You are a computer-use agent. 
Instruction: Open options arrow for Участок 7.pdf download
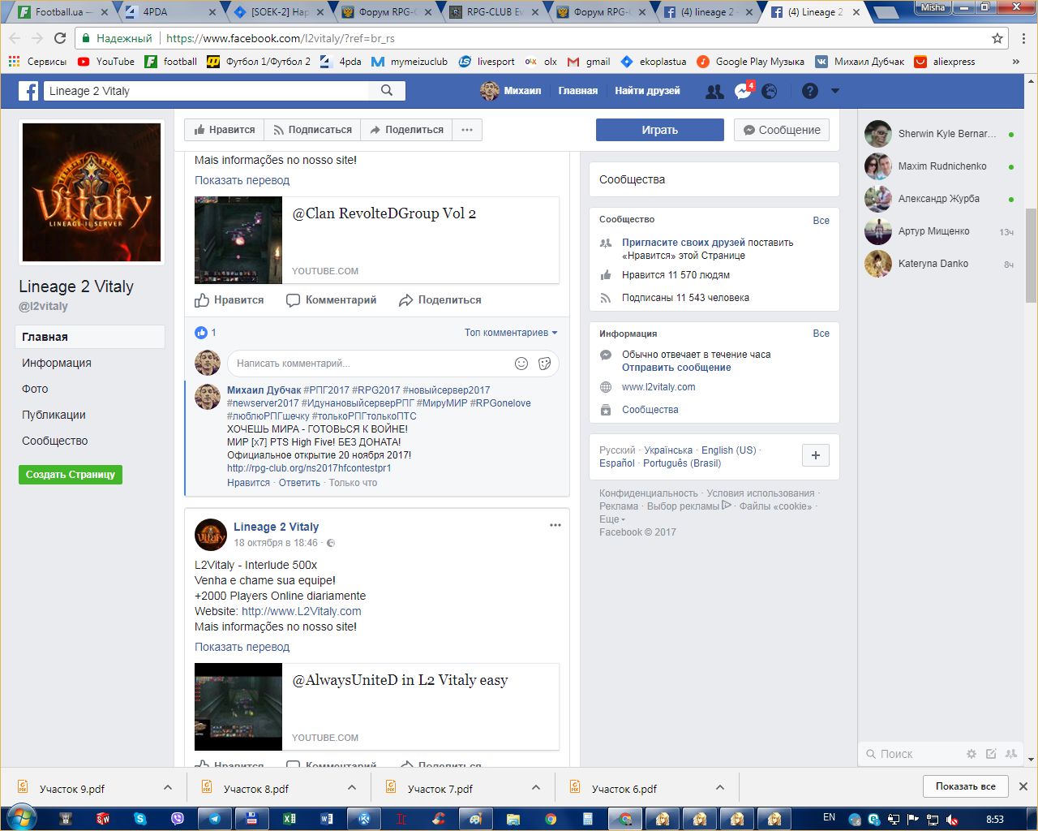(536, 787)
